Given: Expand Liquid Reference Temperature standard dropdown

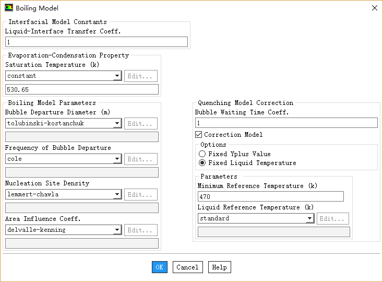Looking at the screenshot, I should [x=309, y=219].
